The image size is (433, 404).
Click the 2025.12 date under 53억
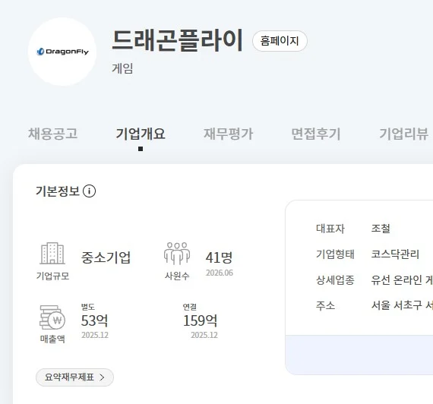tap(95, 335)
